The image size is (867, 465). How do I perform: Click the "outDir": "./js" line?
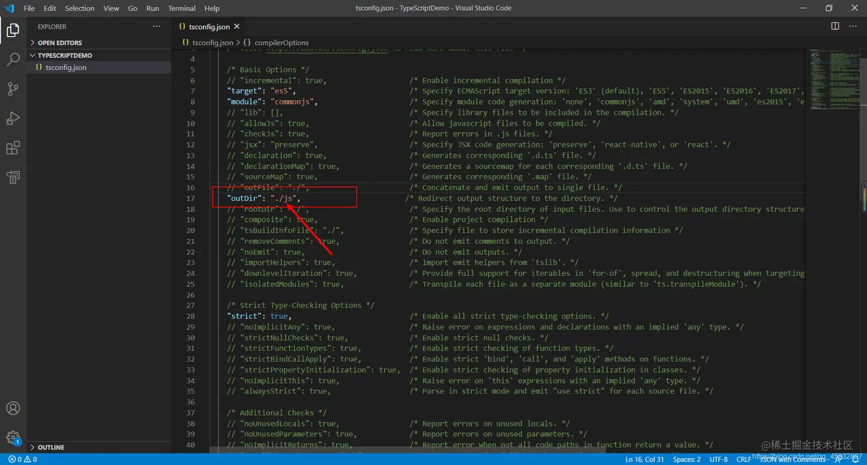point(264,198)
